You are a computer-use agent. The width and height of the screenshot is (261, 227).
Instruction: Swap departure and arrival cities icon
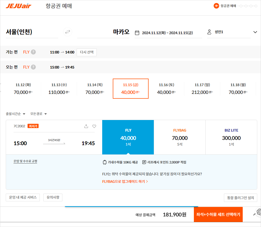pos(67,32)
